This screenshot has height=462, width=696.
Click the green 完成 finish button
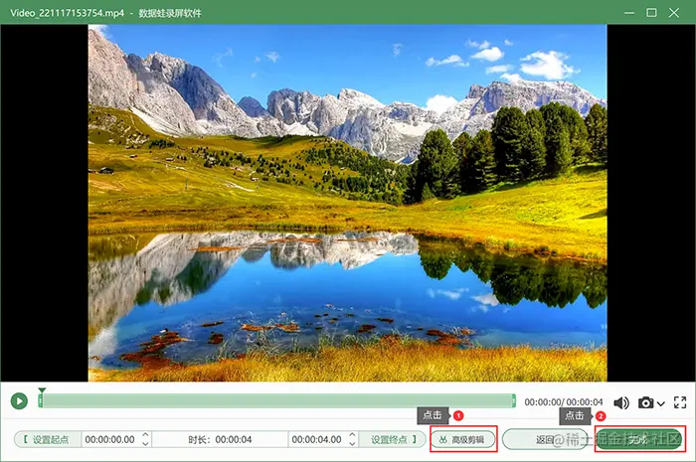[639, 439]
